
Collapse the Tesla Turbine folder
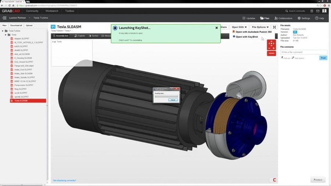(3, 31)
